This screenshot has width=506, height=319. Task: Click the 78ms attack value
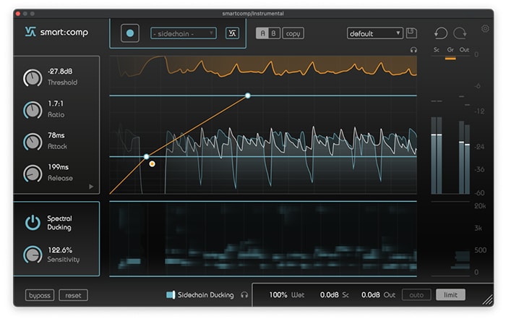click(x=56, y=135)
